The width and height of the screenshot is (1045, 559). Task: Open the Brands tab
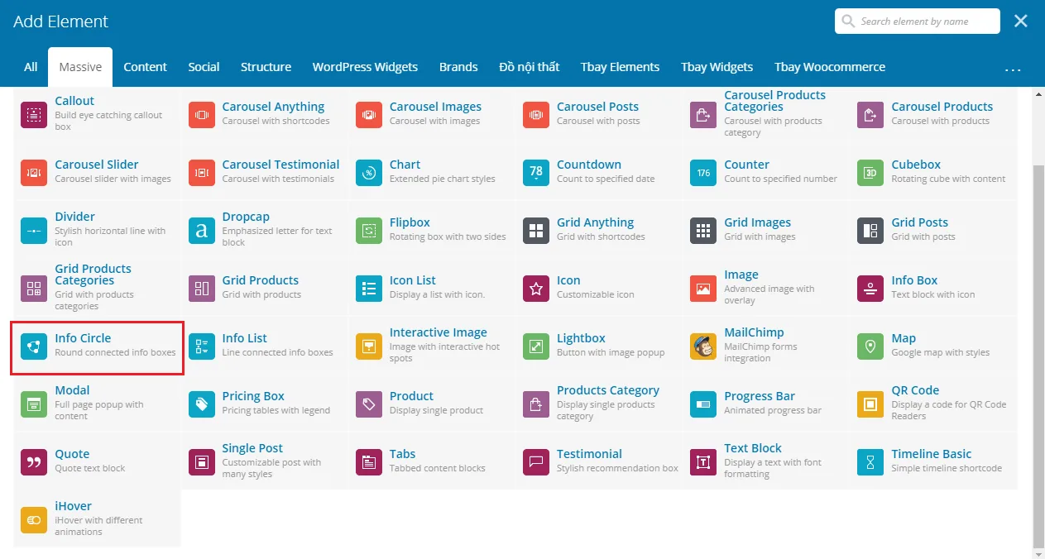click(458, 67)
